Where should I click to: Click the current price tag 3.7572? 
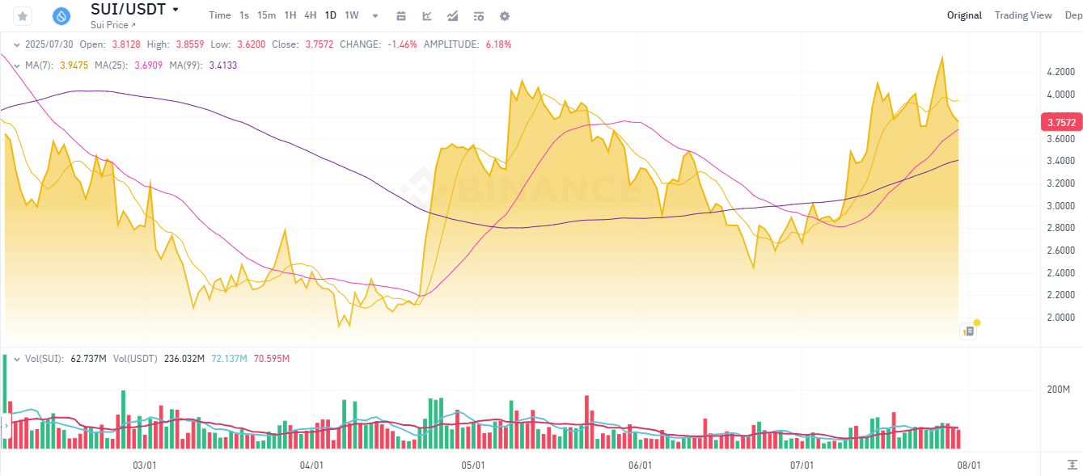tap(1061, 123)
